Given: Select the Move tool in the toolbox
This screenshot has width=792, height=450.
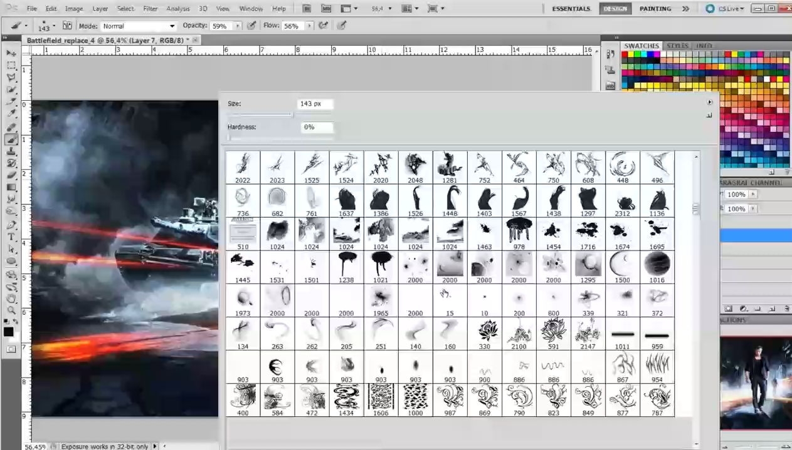Looking at the screenshot, I should coord(11,53).
